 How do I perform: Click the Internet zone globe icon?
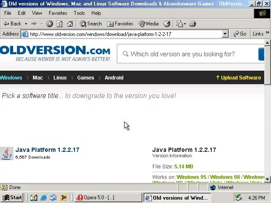tap(213, 187)
